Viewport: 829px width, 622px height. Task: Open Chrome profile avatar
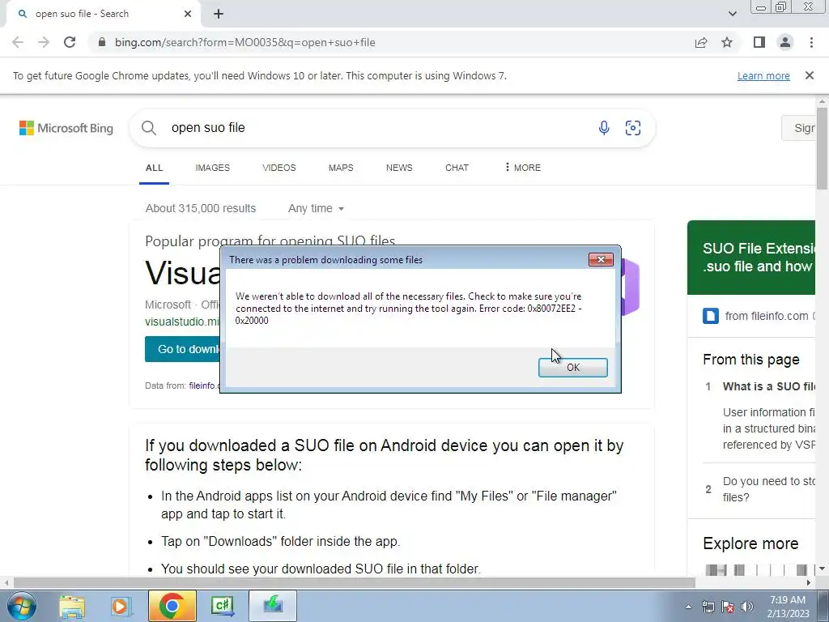tap(785, 42)
